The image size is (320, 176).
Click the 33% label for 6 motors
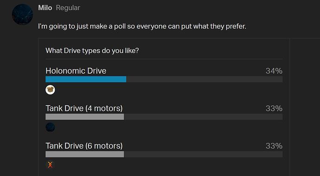click(274, 146)
